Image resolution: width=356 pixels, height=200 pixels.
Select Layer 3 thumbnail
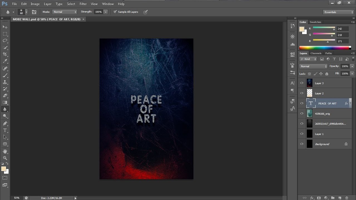coord(310,83)
